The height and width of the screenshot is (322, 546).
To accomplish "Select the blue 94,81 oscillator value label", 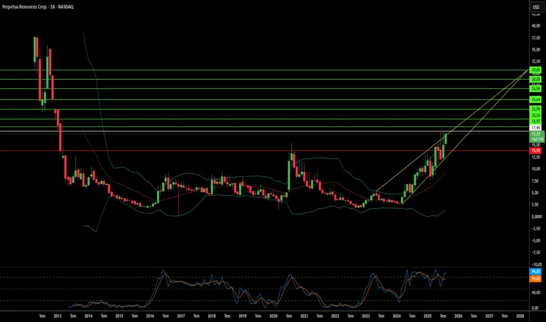I will pyautogui.click(x=535, y=272).
